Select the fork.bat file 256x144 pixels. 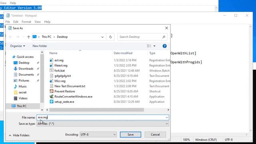pos(60,71)
